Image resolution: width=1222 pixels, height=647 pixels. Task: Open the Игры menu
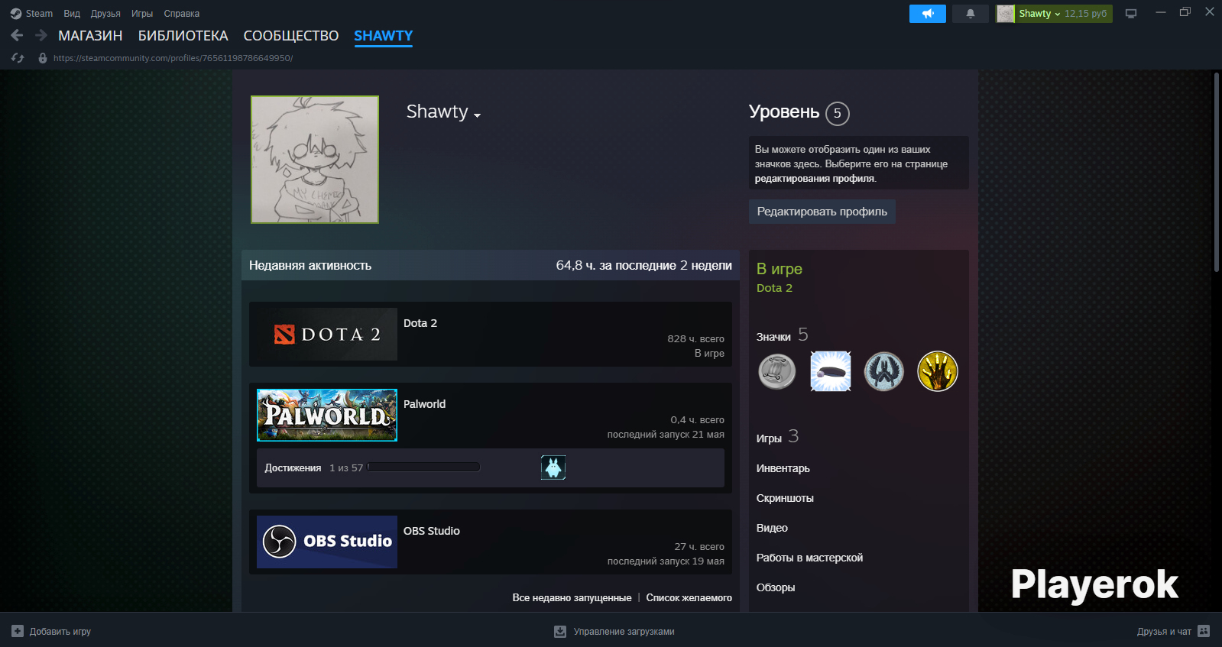pyautogui.click(x=142, y=14)
